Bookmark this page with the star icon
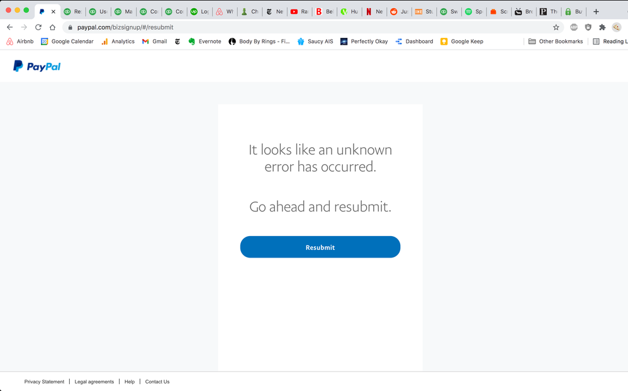The height and width of the screenshot is (391, 628). tap(556, 27)
